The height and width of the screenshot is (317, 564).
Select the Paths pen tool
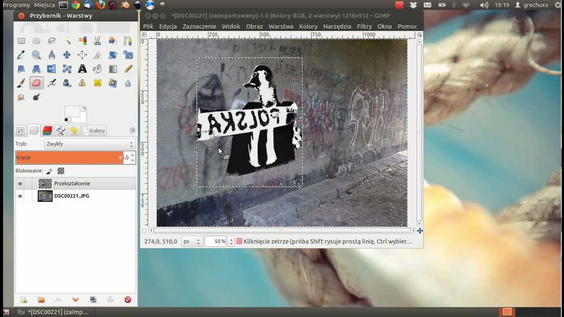[128, 41]
